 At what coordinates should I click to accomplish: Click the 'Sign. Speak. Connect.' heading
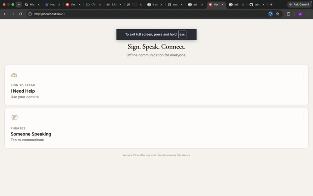coord(156,47)
